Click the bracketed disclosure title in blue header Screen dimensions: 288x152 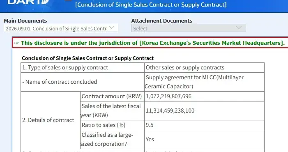coord(151,5)
